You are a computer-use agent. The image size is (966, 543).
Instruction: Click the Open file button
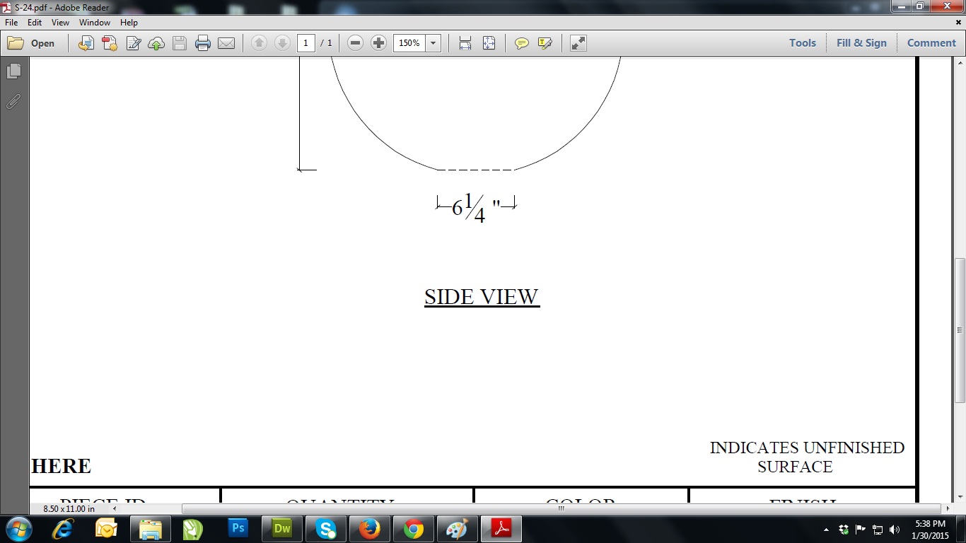click(32, 43)
